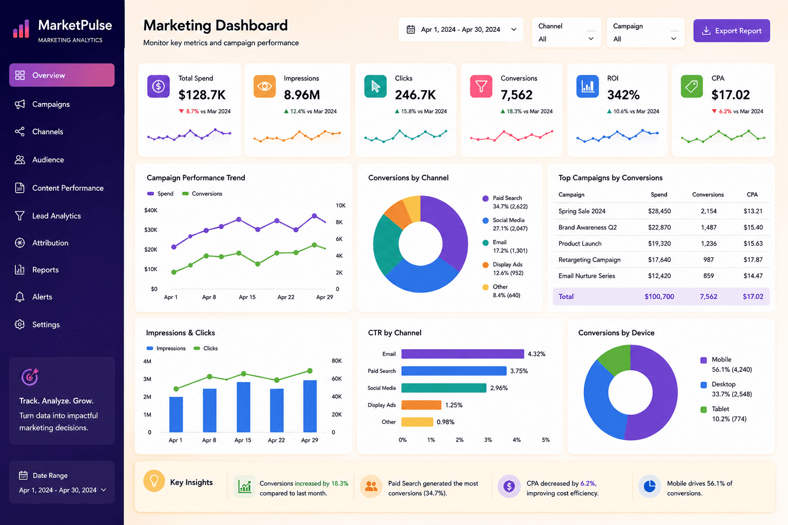Click the Paid Search CTR bar
This screenshot has height=525, width=788.
[454, 371]
